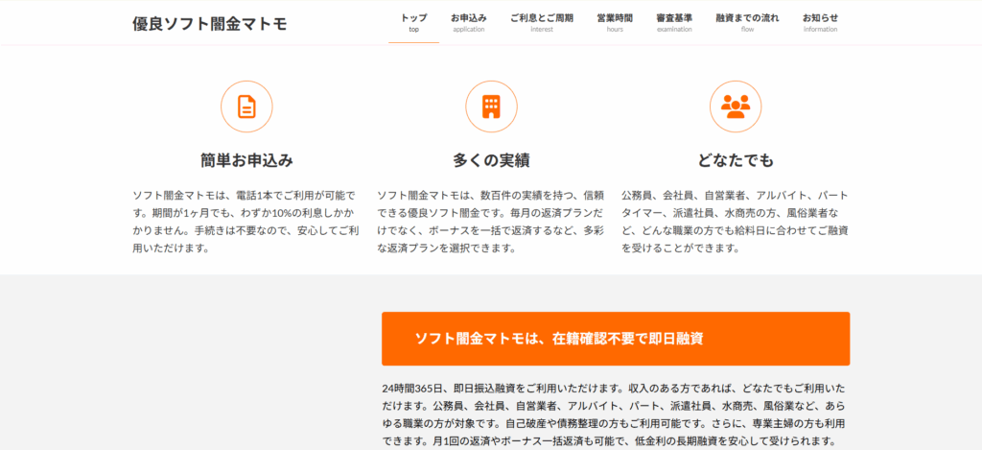Open the お知らせ information menu item
The image size is (982, 450).
(821, 23)
